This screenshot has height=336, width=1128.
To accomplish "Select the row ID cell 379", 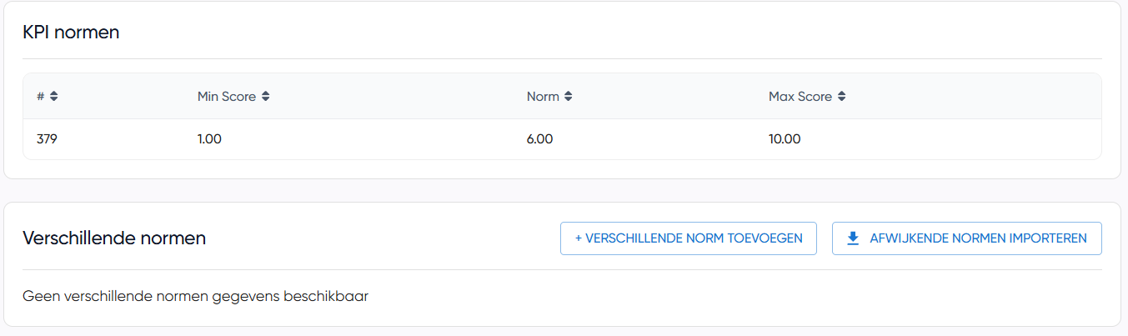I will [x=47, y=139].
